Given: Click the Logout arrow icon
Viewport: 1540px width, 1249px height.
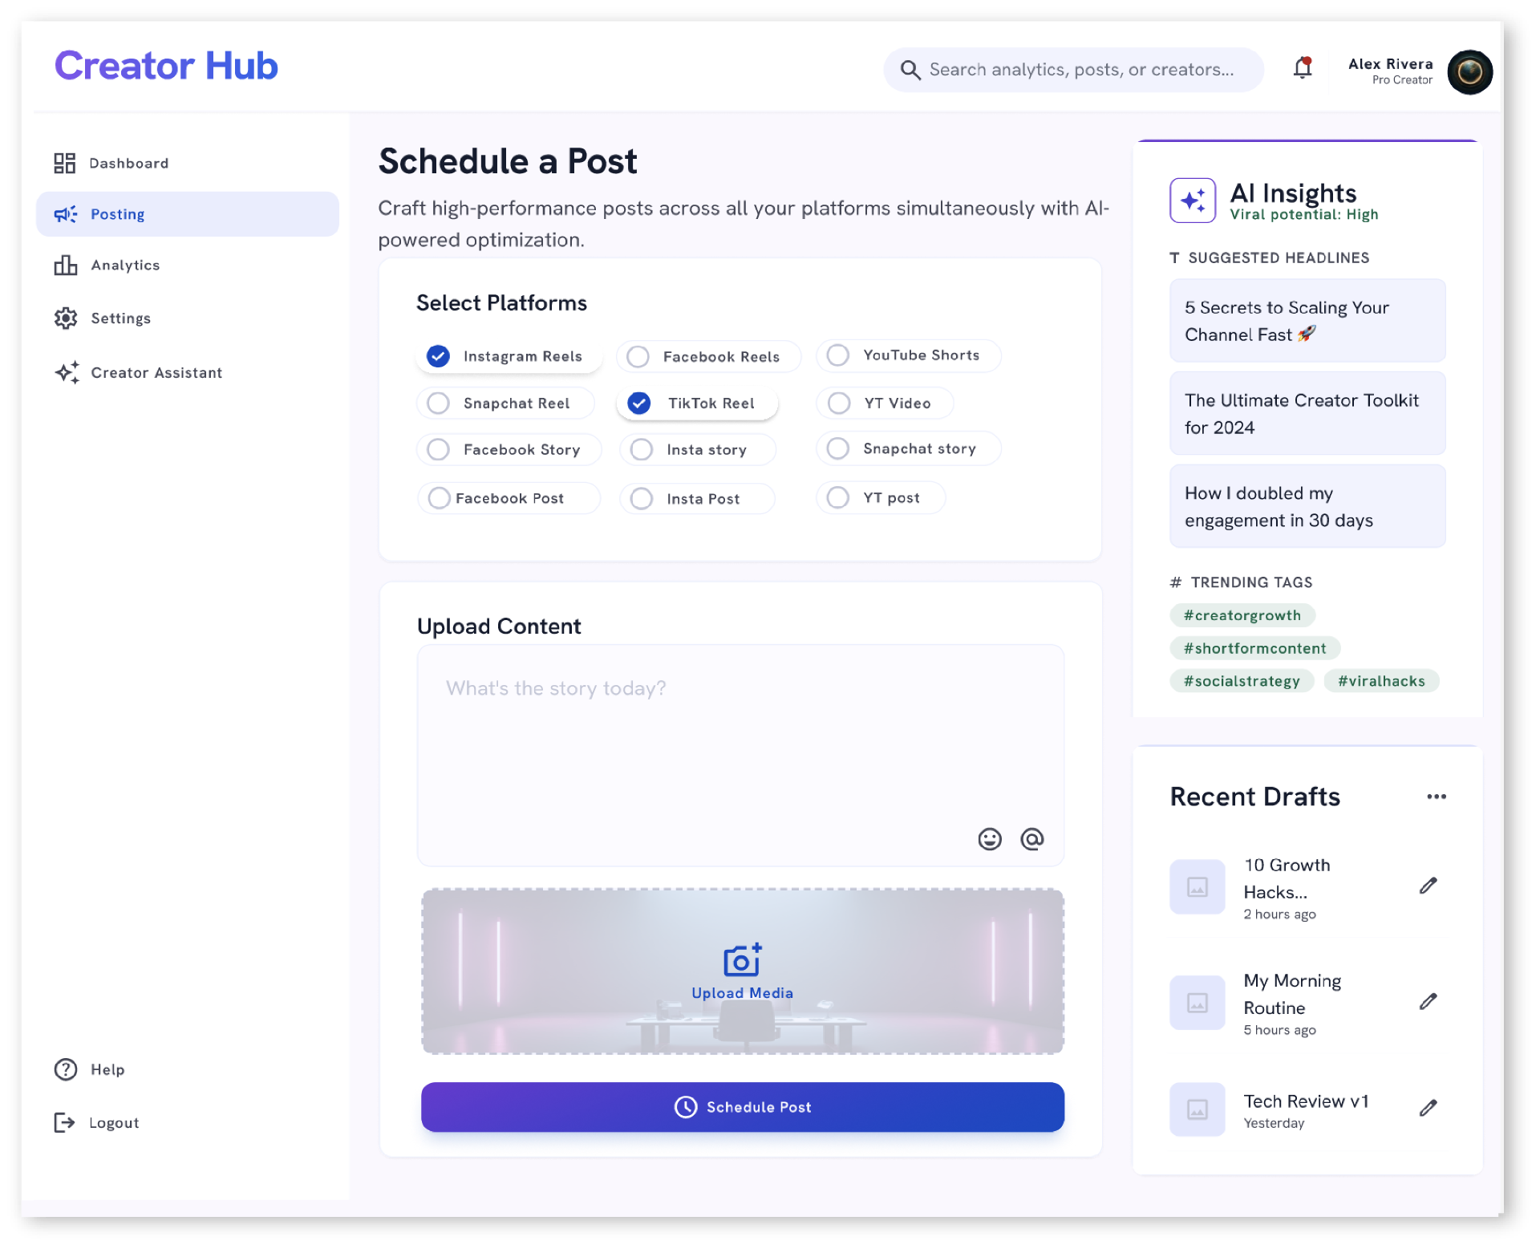Looking at the screenshot, I should coord(65,1122).
